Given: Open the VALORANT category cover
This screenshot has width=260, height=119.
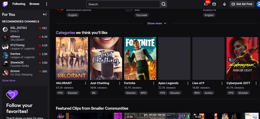Looking at the screenshot, I should tap(72, 58).
